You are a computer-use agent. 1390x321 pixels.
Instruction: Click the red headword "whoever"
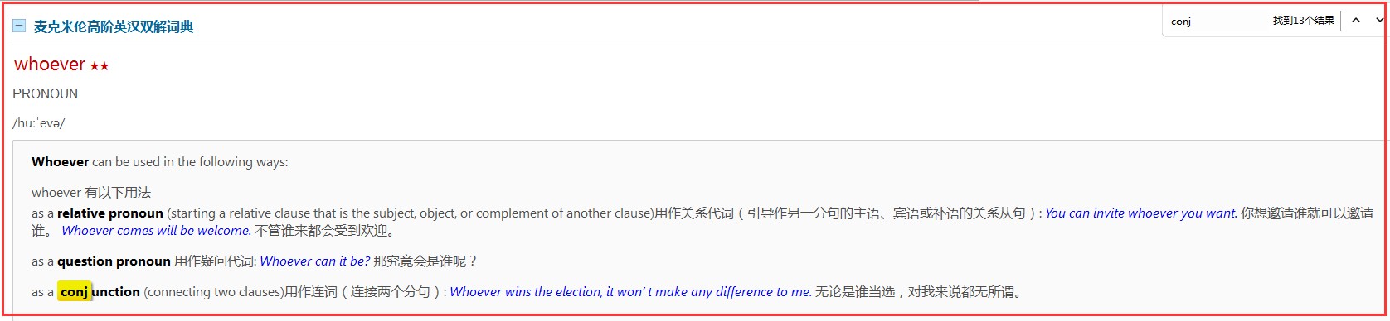(50, 65)
